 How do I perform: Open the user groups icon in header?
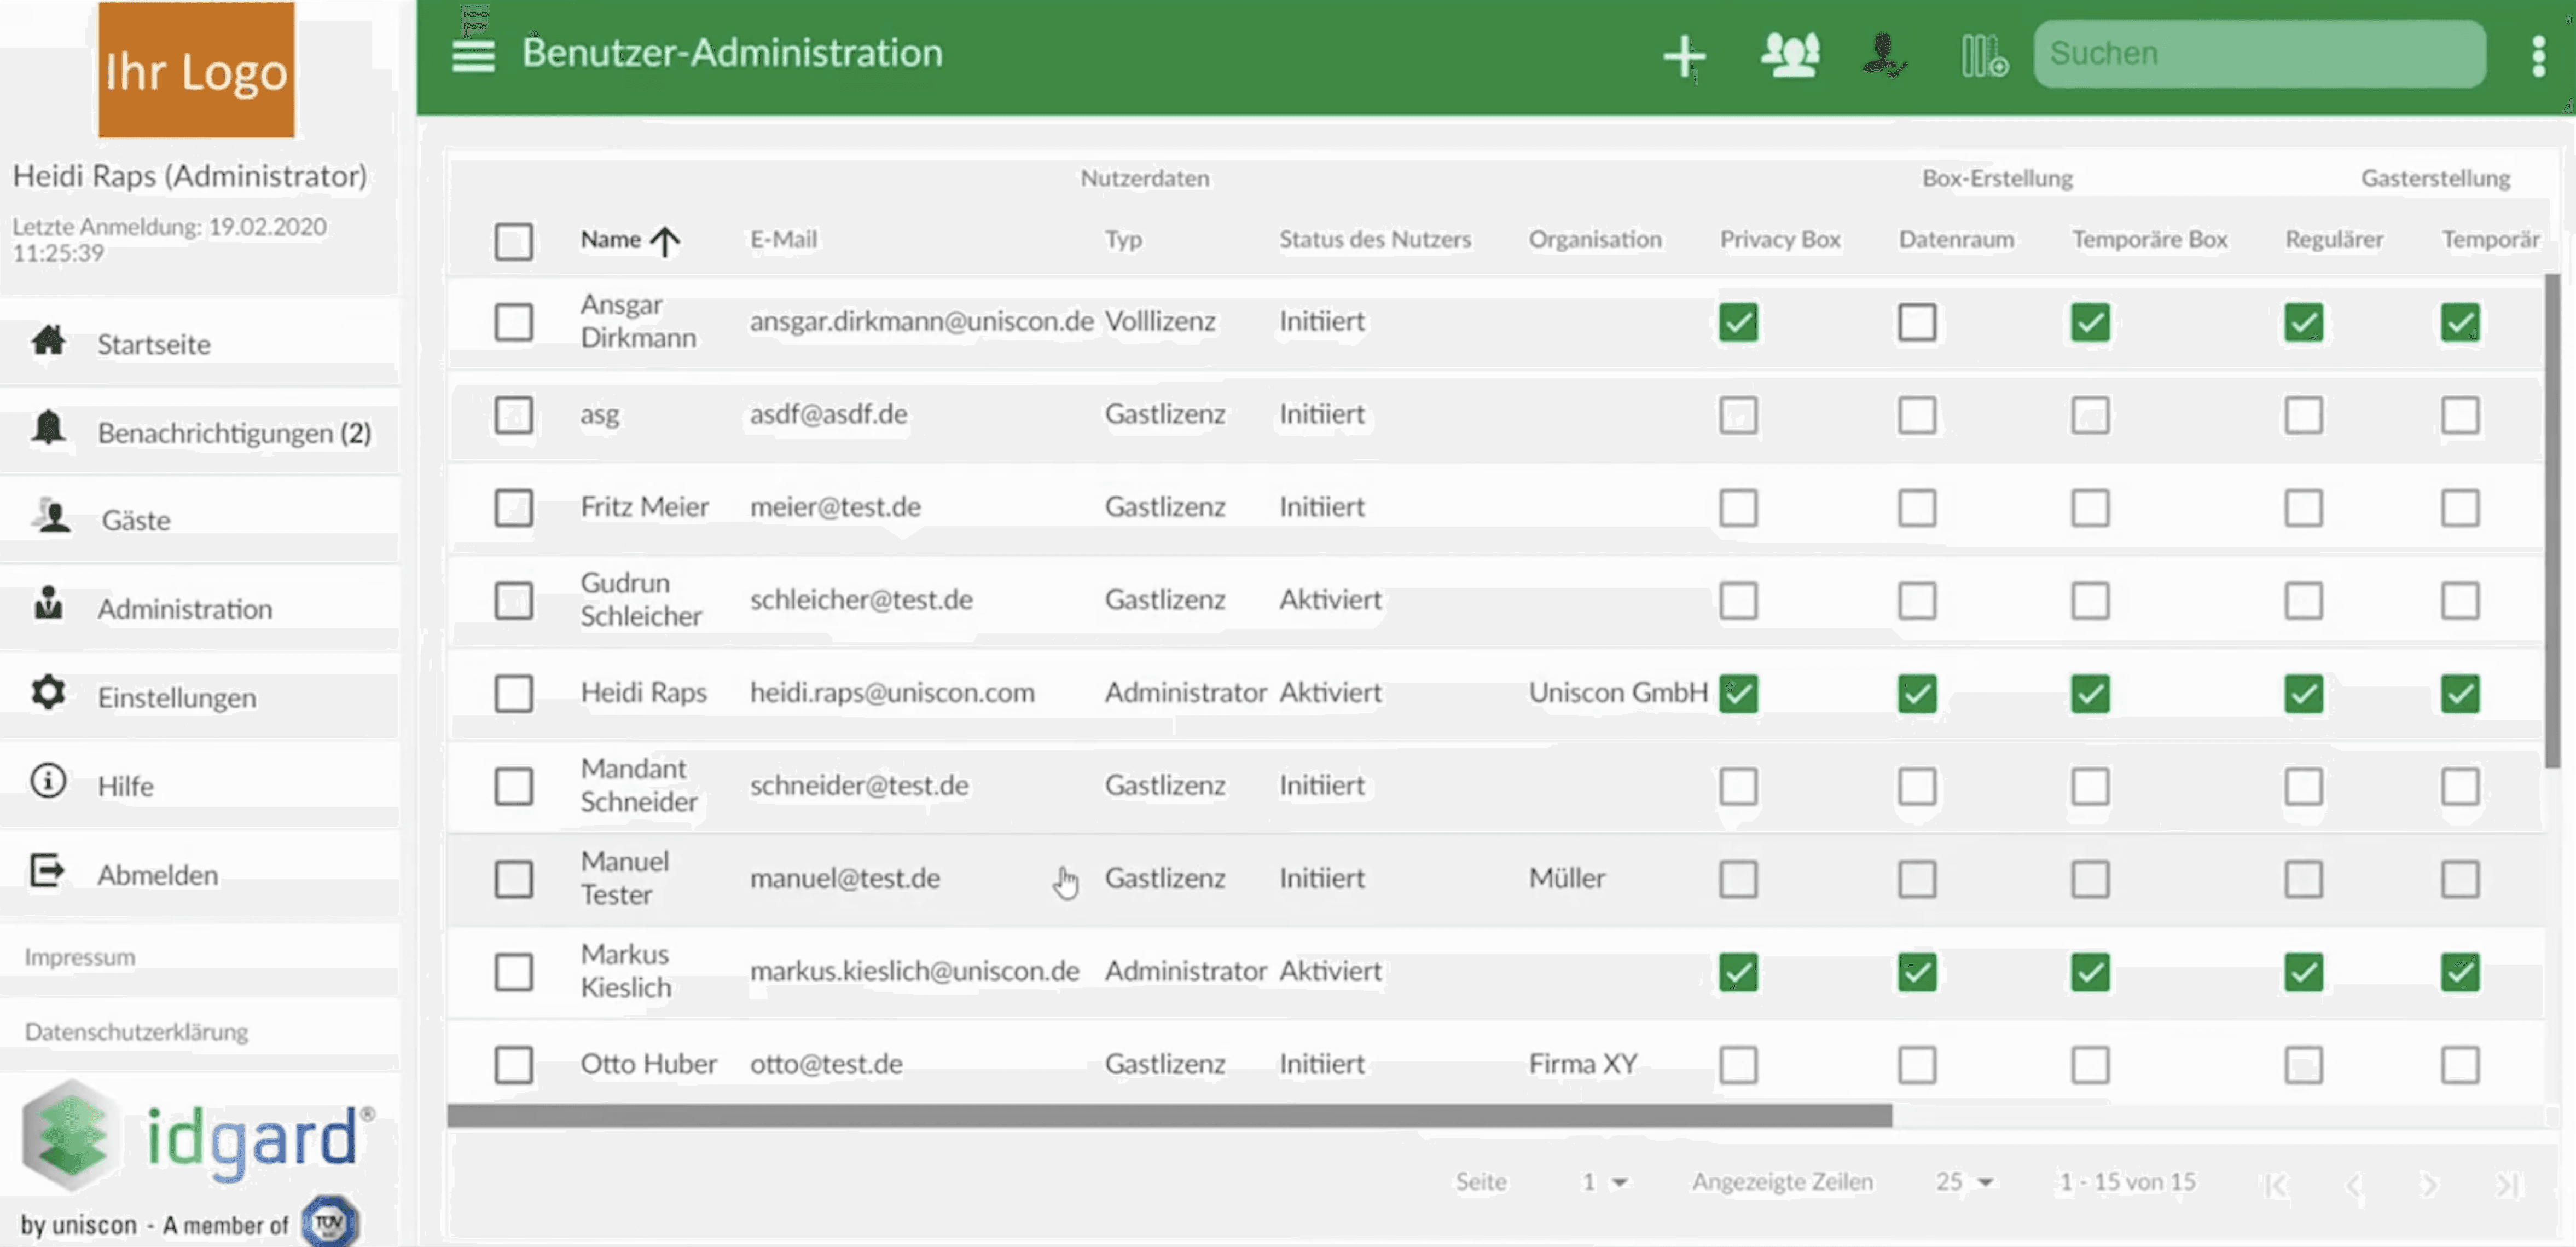[x=1790, y=55]
